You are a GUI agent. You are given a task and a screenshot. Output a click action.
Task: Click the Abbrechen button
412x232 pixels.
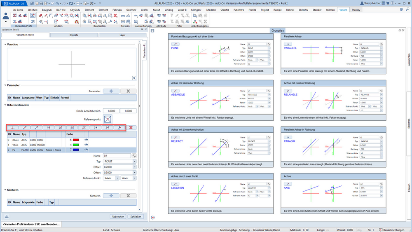point(118,217)
